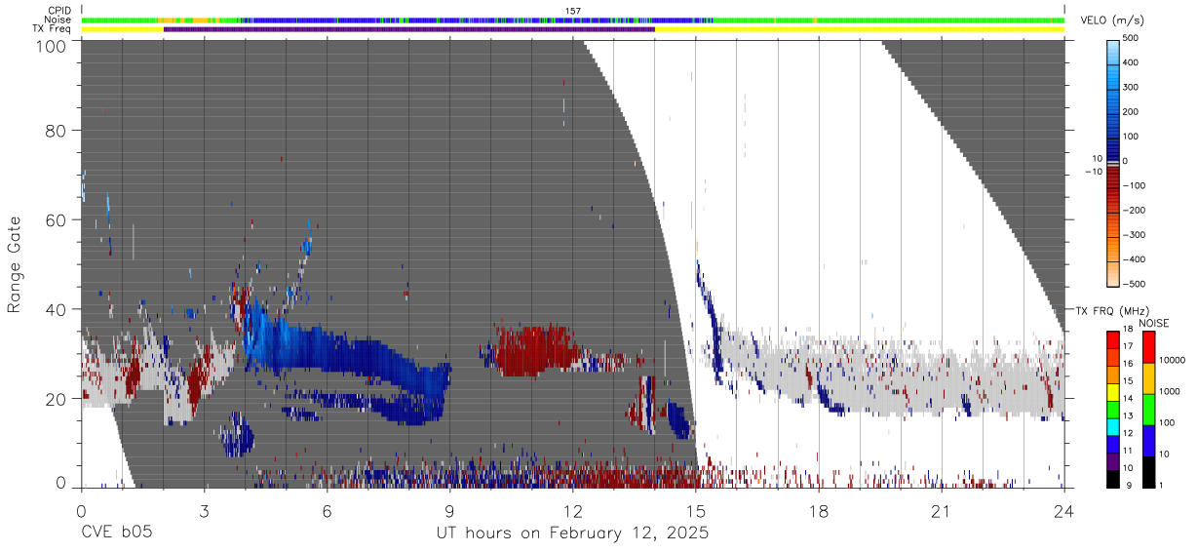Click the 15 tick on UT hours axis
Image resolution: width=1197 pixels, height=553 pixels.
[x=696, y=511]
